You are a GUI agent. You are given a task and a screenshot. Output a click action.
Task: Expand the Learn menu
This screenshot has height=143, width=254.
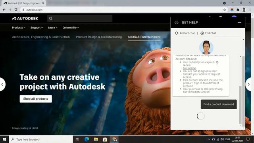point(53,27)
